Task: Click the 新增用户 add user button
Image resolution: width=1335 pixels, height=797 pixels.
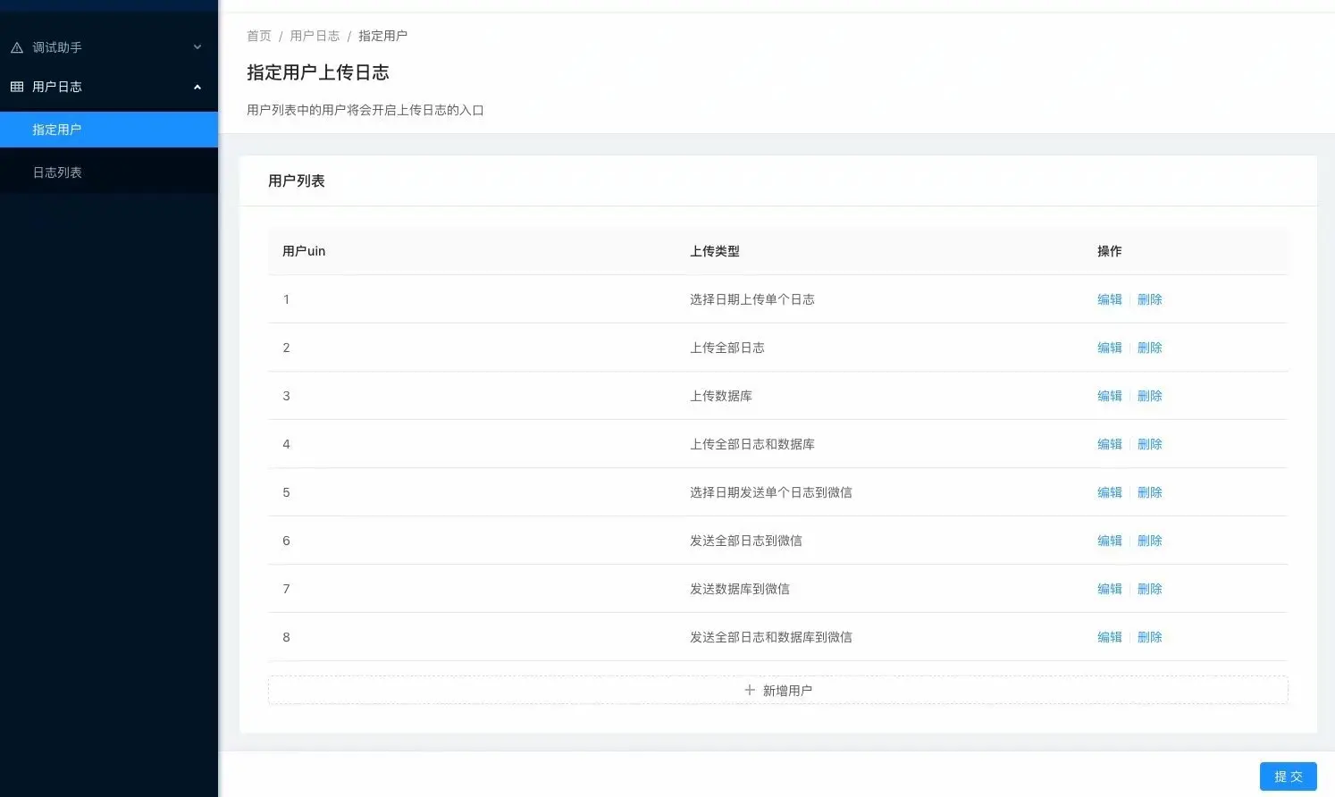Action: [777, 689]
